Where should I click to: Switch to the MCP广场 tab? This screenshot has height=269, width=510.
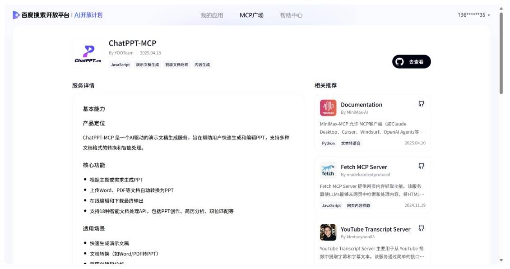tap(251, 15)
